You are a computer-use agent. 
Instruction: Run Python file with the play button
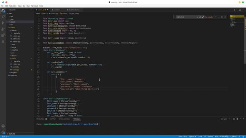(x=234, y=10)
